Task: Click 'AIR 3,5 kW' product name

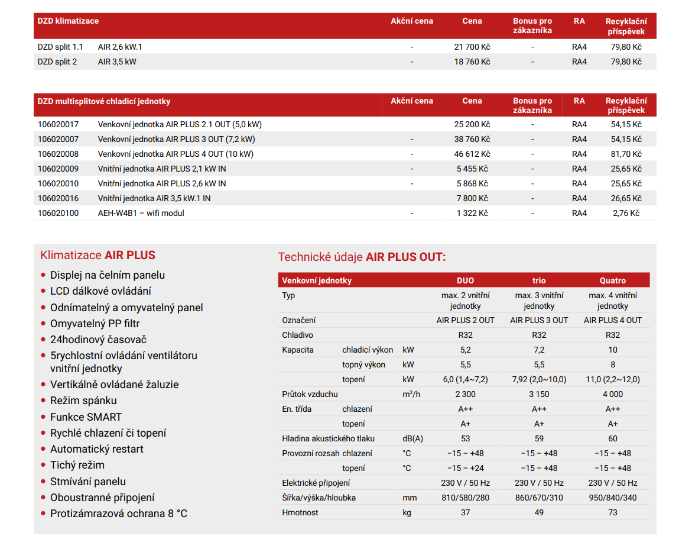Action: (x=117, y=62)
